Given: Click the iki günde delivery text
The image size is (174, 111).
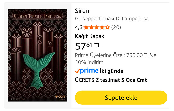Looking at the screenshot, I should tap(111, 71).
